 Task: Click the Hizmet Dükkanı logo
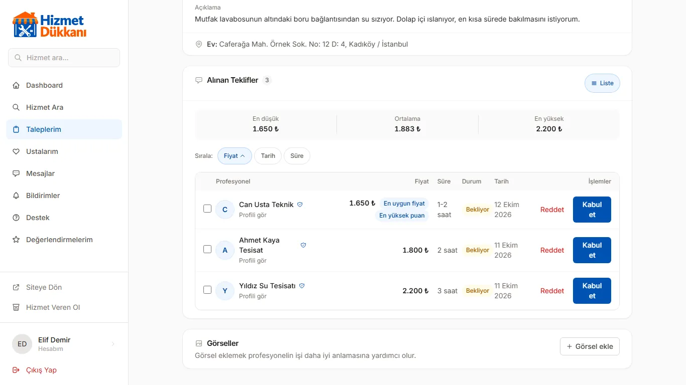click(49, 25)
